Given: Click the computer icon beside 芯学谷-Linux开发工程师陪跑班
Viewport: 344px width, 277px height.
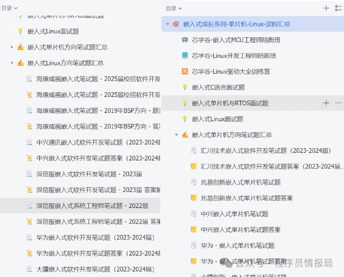Looking at the screenshot, I should pos(185,56).
